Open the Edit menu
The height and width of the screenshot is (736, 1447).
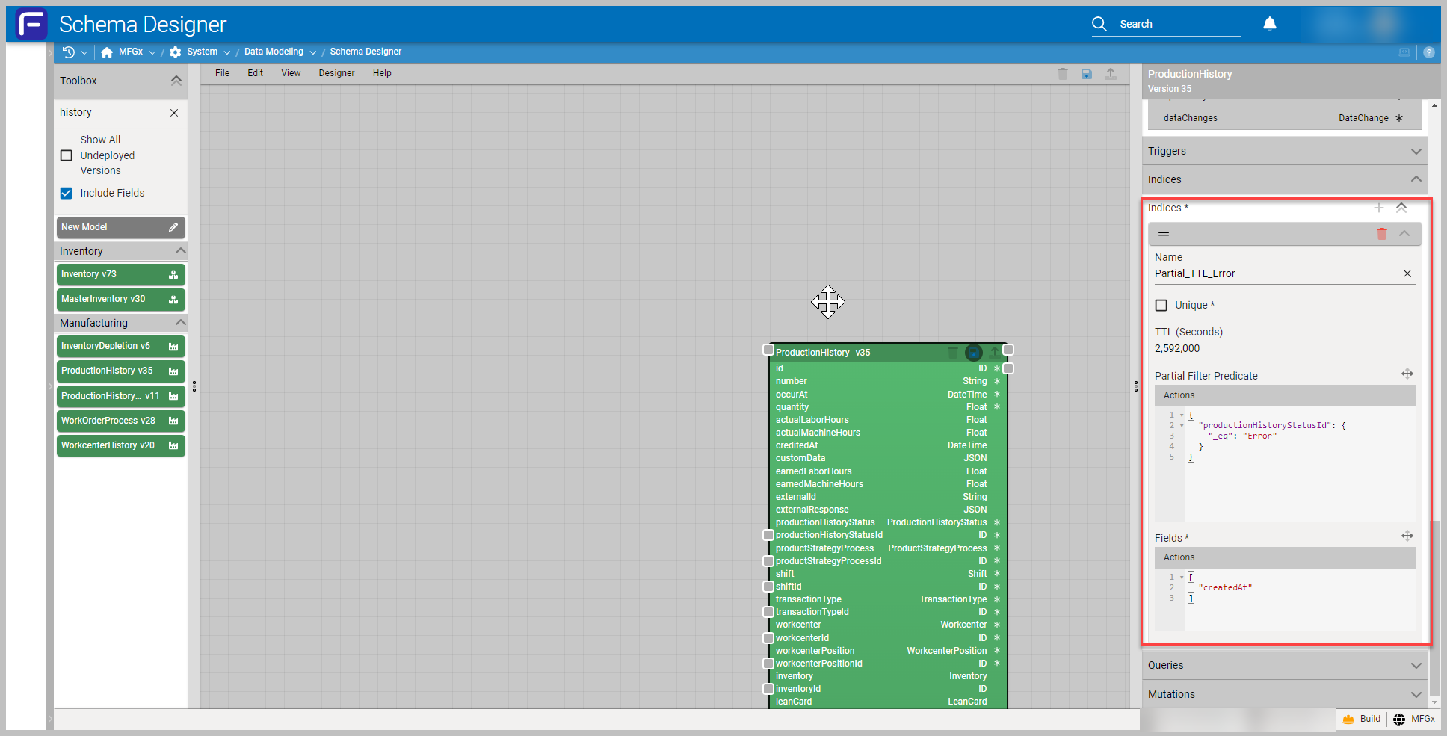coord(255,73)
